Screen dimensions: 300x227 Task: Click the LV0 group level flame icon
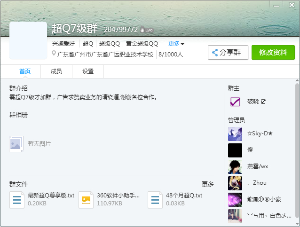click(146, 30)
